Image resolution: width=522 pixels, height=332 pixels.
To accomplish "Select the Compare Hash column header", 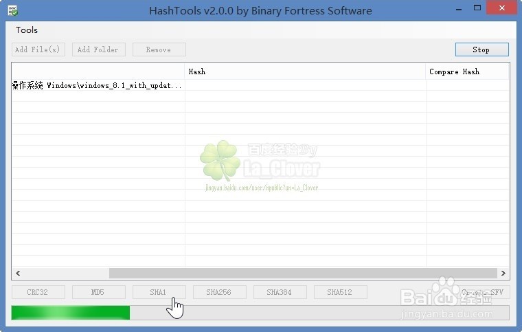I will (x=468, y=71).
